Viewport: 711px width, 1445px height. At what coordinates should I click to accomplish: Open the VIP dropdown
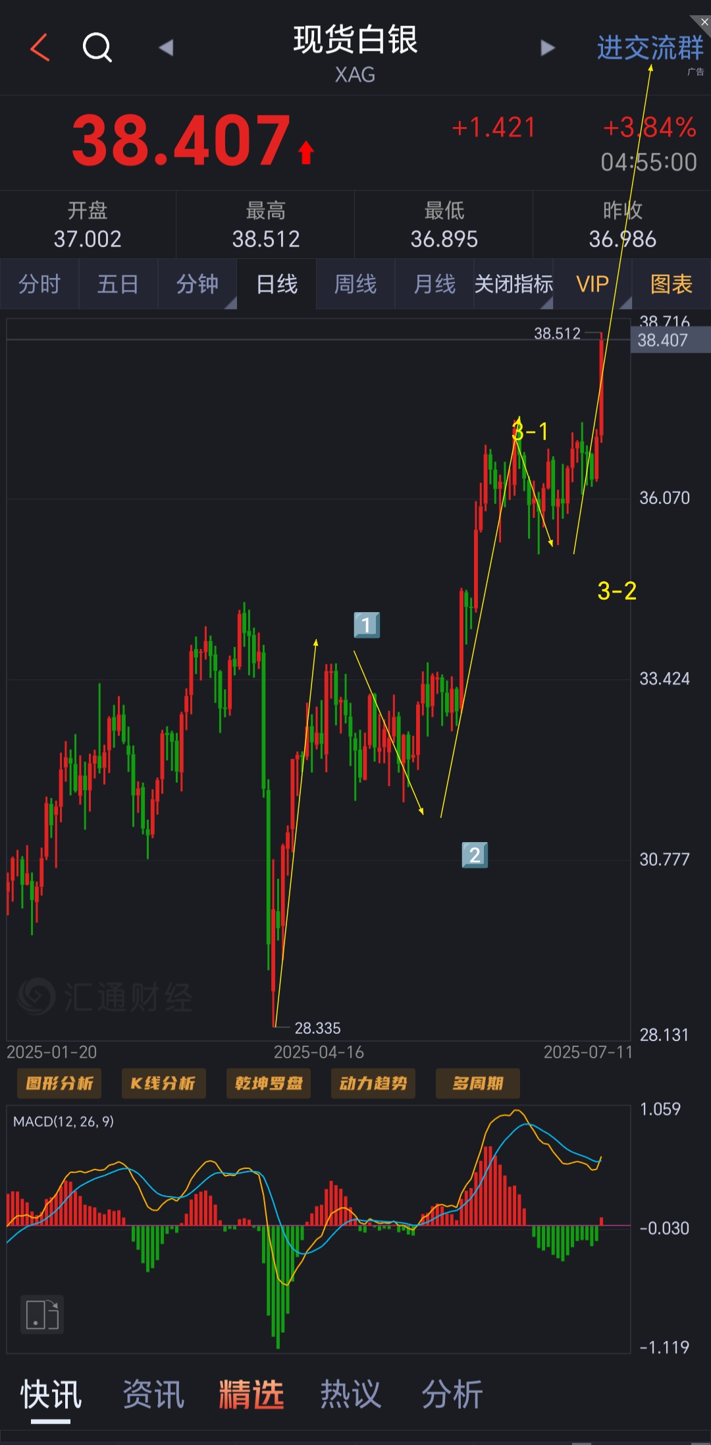[x=592, y=284]
